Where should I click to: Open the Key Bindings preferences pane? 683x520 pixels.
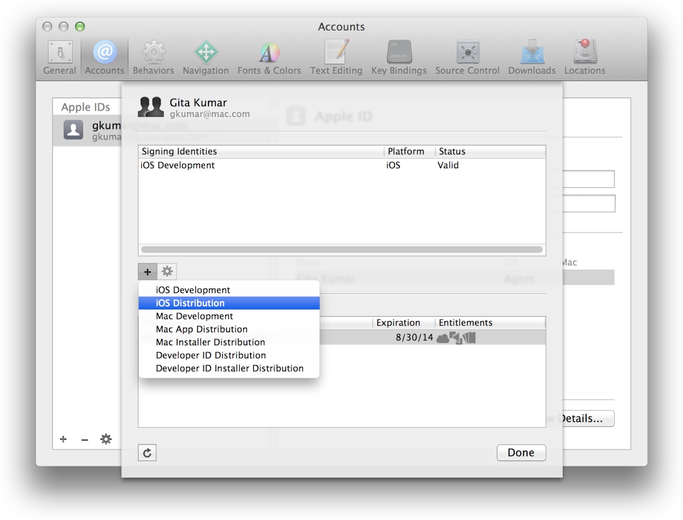coord(399,58)
